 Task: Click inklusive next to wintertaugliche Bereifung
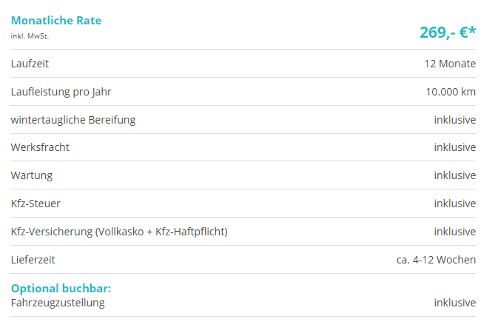454,120
